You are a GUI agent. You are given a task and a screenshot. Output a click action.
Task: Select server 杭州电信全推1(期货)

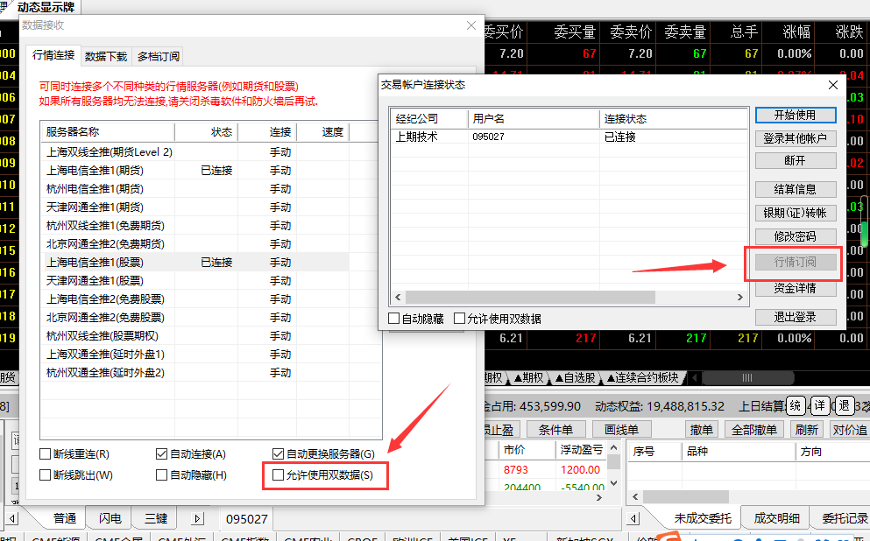click(195, 188)
